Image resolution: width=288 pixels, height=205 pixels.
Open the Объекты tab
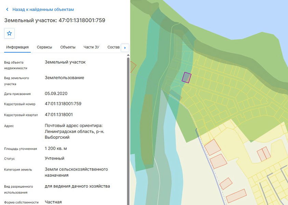(68, 47)
